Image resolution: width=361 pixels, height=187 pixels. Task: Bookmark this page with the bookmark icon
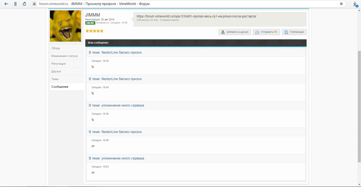[x=341, y=4]
